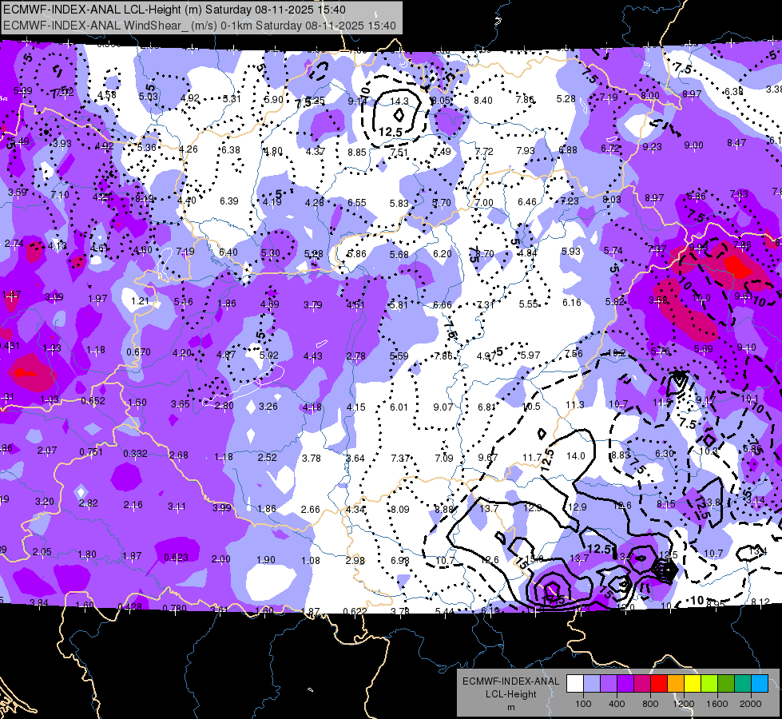
Task: Click the grid value 2.78
Action: click(356, 356)
